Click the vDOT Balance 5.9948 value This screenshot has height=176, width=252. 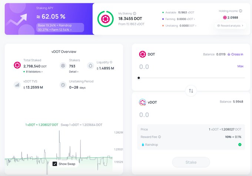pyautogui.click(x=238, y=102)
